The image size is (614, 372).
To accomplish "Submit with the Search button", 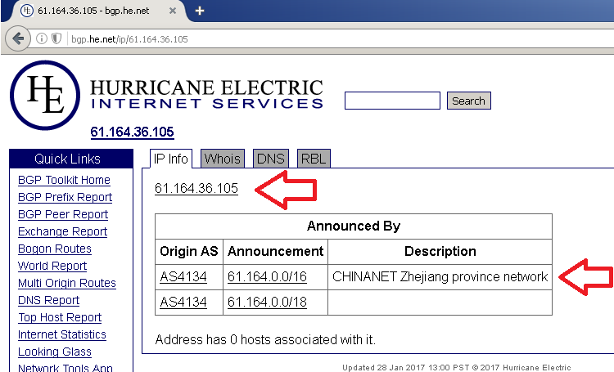I will coord(469,101).
